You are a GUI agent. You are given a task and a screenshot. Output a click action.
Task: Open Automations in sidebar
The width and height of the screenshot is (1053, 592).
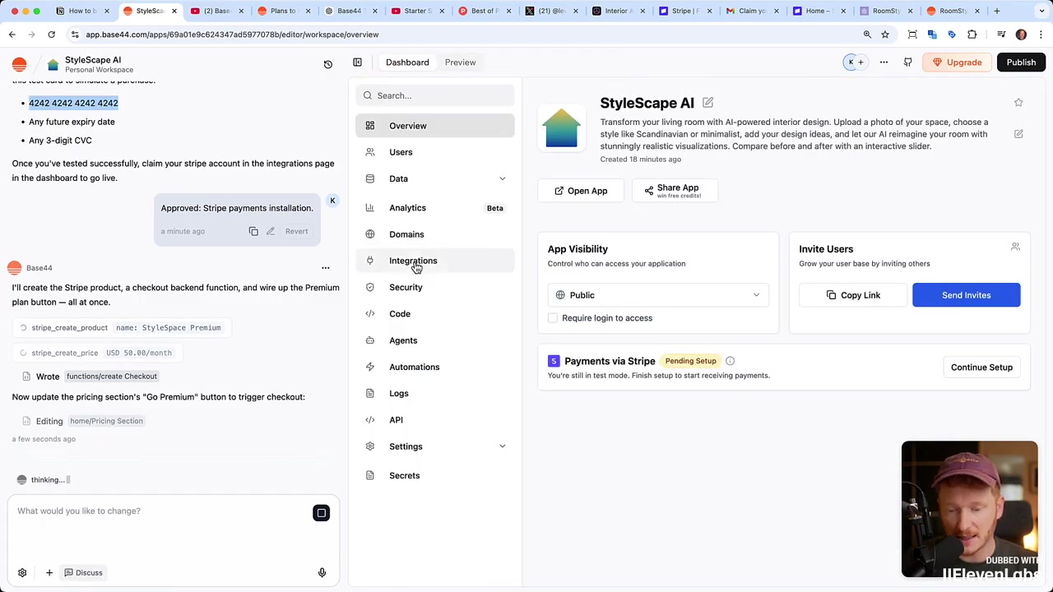[435, 367]
